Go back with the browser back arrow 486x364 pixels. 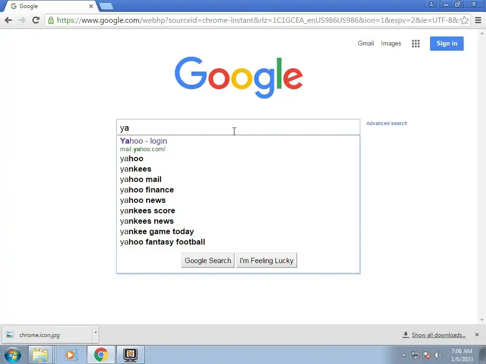9,20
